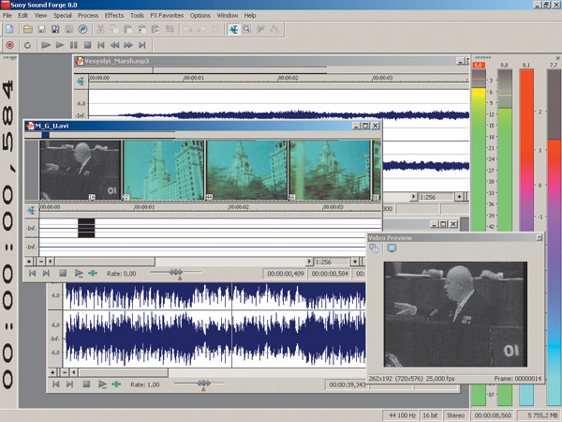Image resolution: width=562 pixels, height=422 pixels.
Task: Select the Magnify tool
Action: click(246, 29)
